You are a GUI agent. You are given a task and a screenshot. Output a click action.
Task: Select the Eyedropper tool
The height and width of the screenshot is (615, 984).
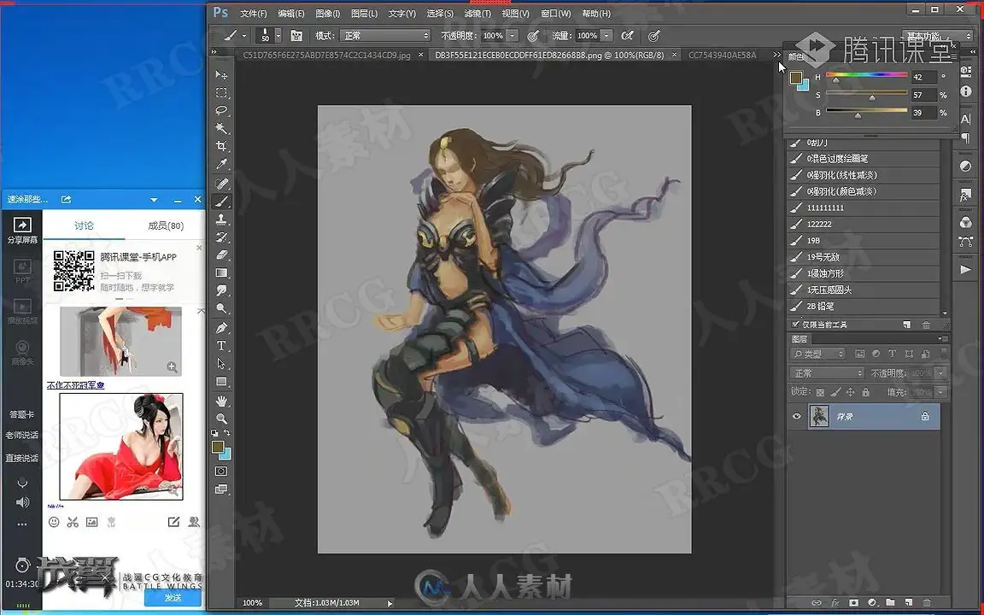coord(221,164)
